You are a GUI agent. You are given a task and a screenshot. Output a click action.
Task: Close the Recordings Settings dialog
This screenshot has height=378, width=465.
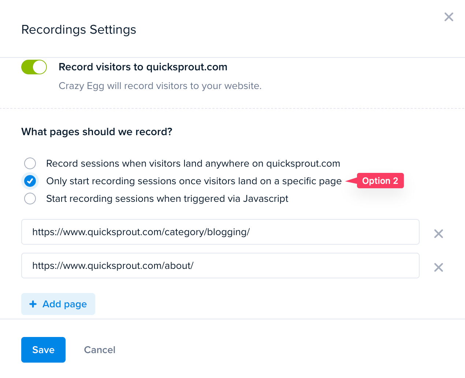[449, 17]
